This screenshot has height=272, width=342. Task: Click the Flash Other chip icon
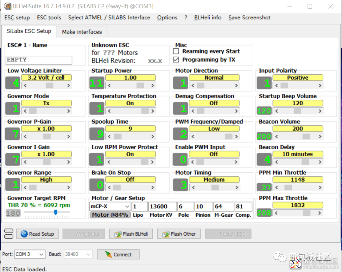click(x=166, y=234)
